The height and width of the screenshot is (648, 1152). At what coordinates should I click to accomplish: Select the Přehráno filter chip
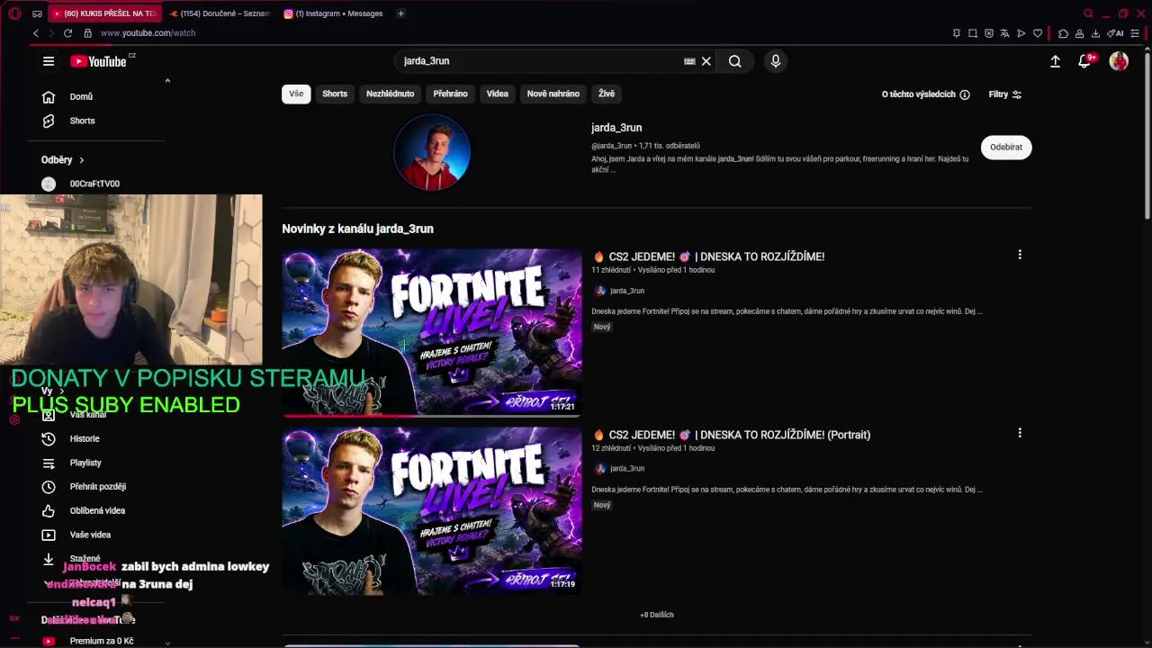tap(450, 94)
